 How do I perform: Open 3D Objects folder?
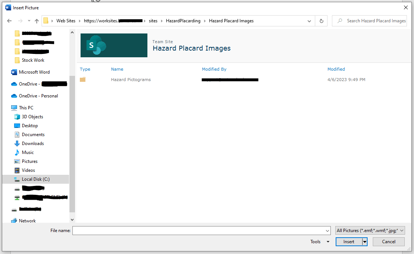(32, 117)
